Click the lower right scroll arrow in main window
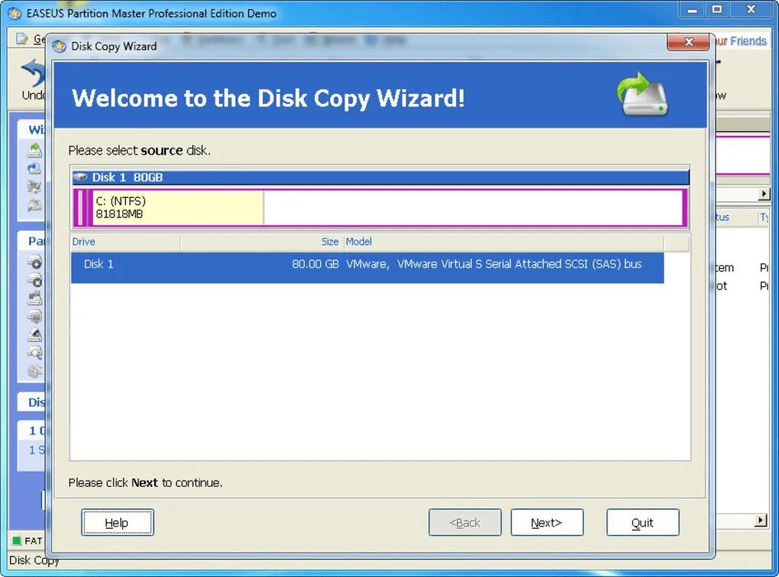This screenshot has height=577, width=779. [760, 520]
